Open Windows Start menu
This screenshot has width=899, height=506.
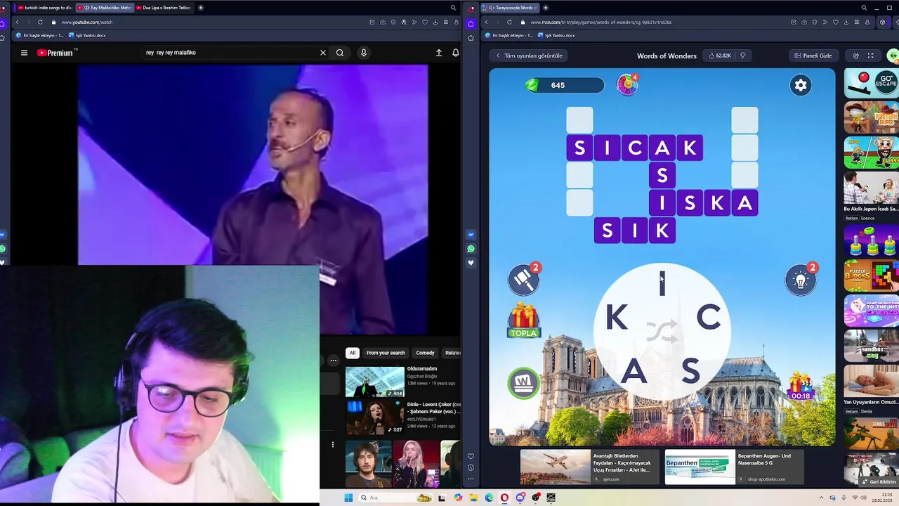pos(348,498)
